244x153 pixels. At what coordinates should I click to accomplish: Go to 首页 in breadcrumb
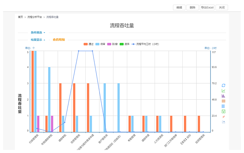20,17
